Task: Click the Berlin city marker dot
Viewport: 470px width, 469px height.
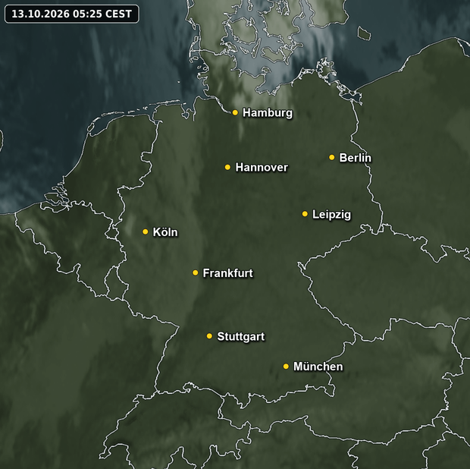Action: click(x=331, y=157)
